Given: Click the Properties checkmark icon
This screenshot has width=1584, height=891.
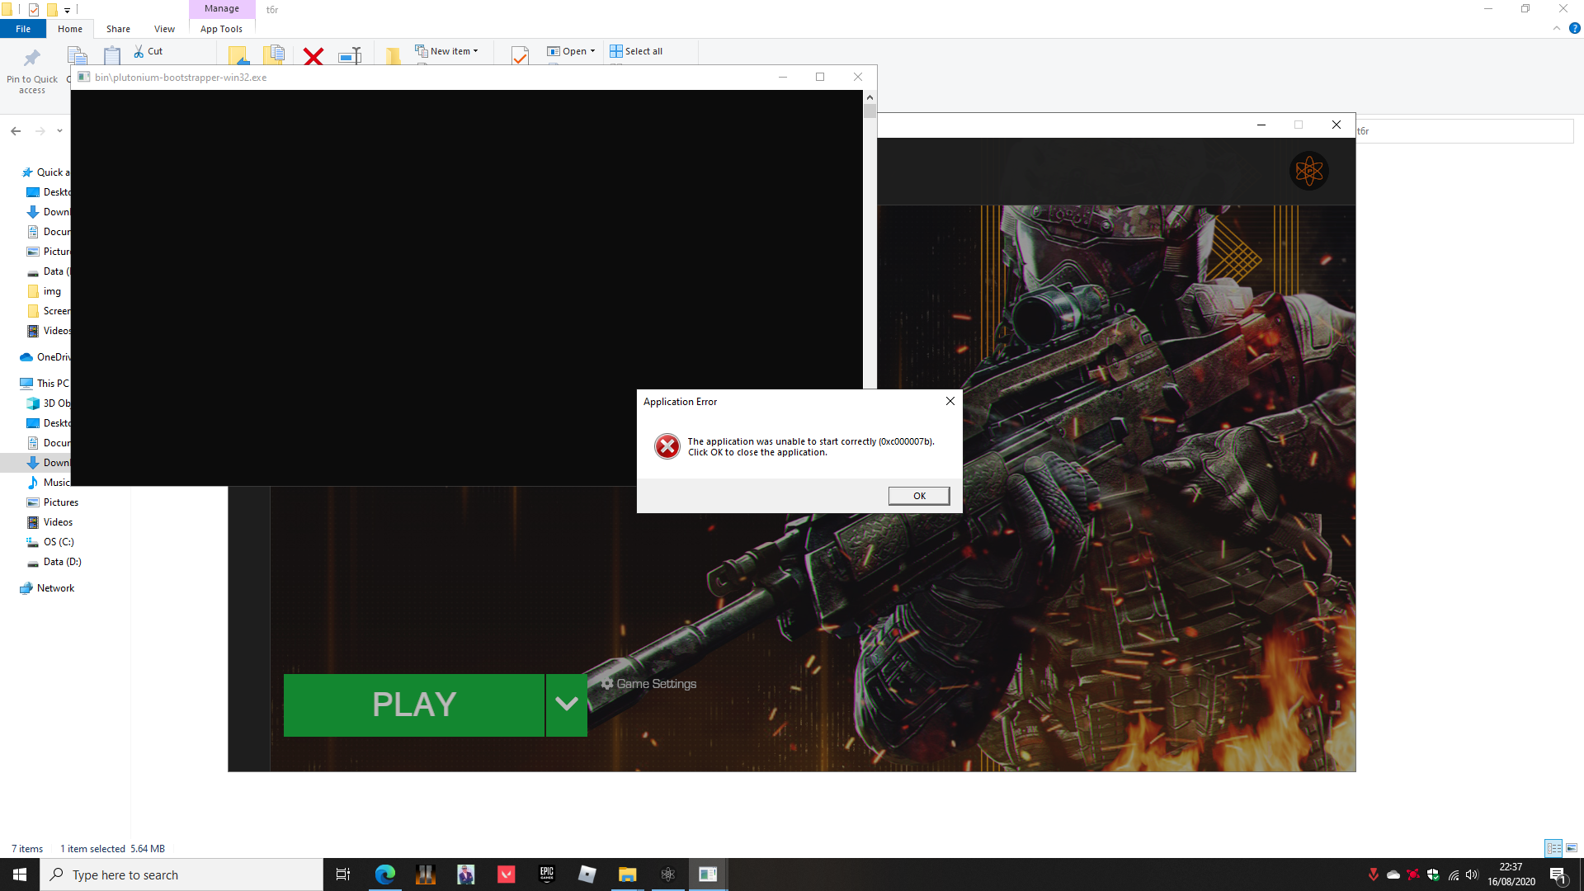Looking at the screenshot, I should (520, 56).
